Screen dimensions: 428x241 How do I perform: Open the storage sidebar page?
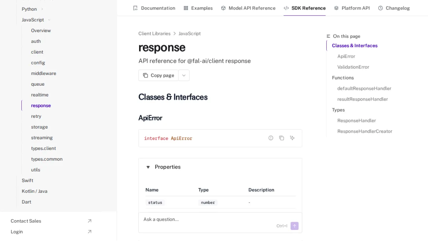39,127
